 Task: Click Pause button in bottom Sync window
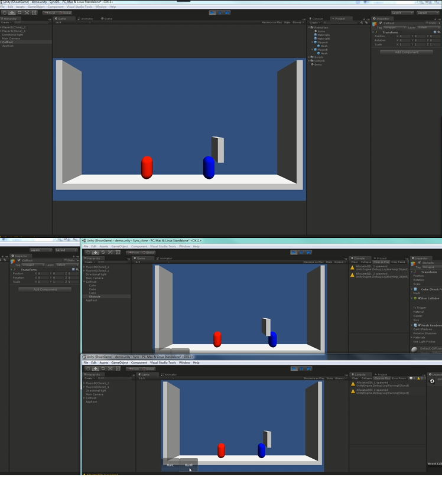point(301,369)
